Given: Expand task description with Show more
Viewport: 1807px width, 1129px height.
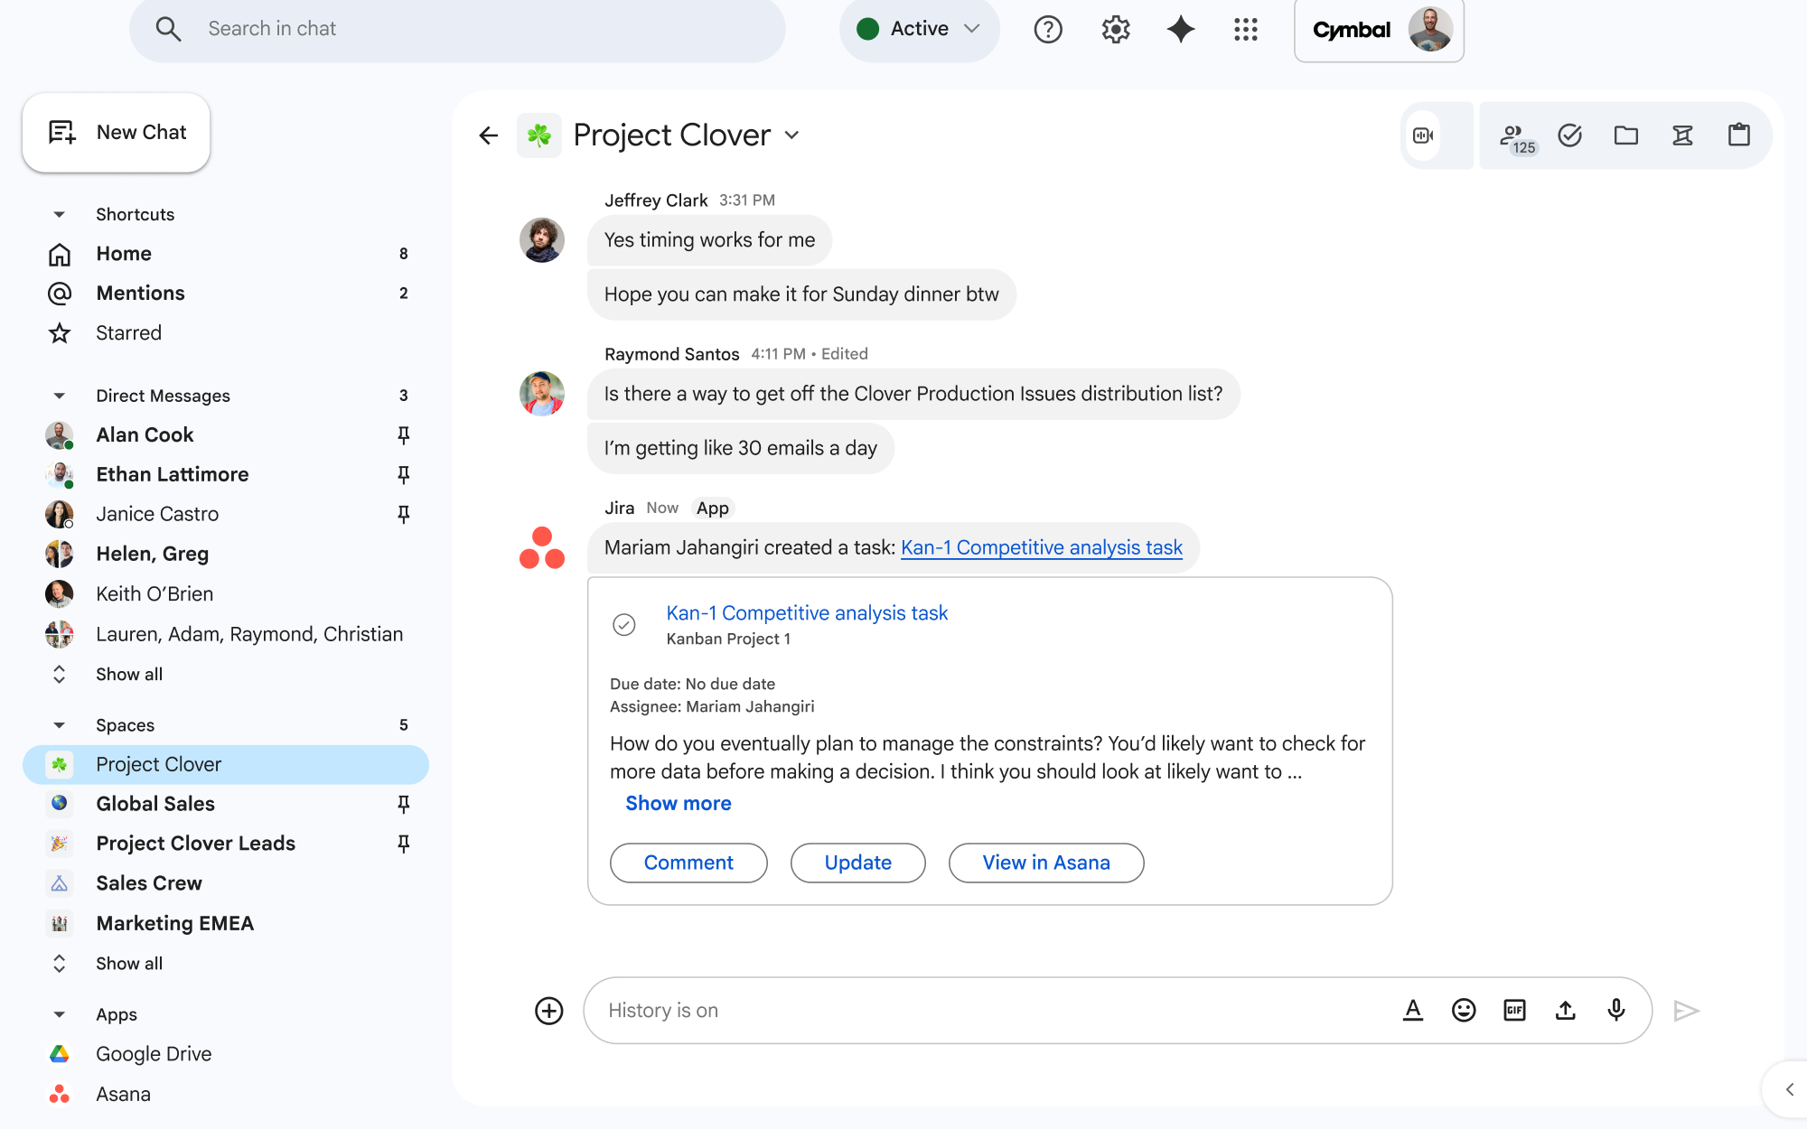Looking at the screenshot, I should pos(679,804).
